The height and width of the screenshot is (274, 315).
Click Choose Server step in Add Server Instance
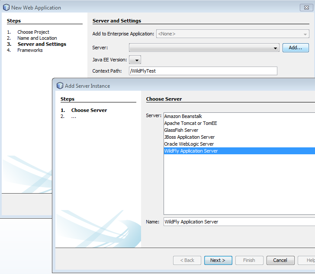(x=89, y=110)
